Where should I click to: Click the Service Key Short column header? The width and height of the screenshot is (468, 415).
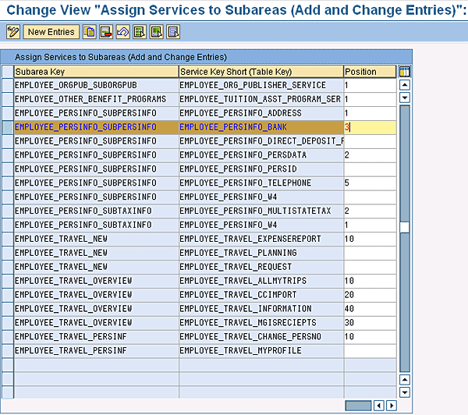tap(261, 72)
